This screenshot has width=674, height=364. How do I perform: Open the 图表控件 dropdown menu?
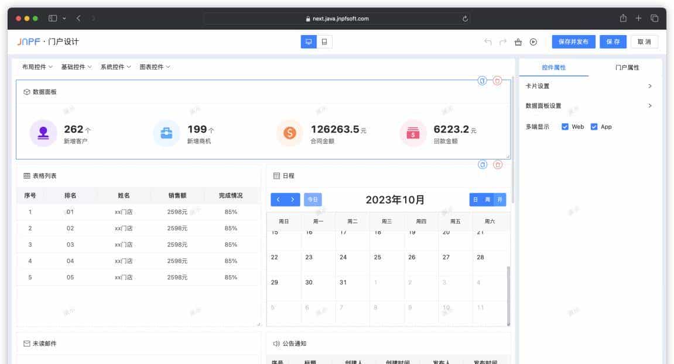click(x=155, y=67)
